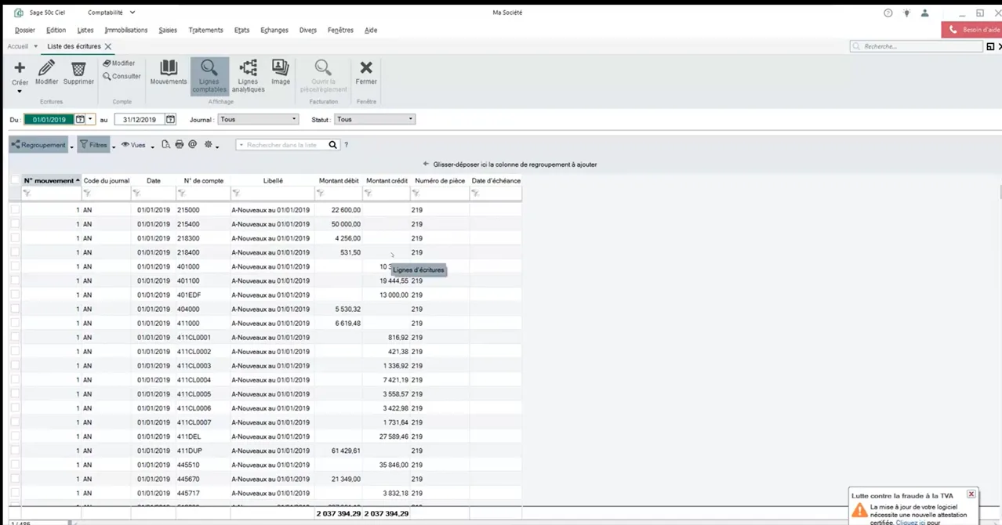This screenshot has height=525, width=1002.
Task: Toggle the Filtres button
Action: click(x=93, y=145)
